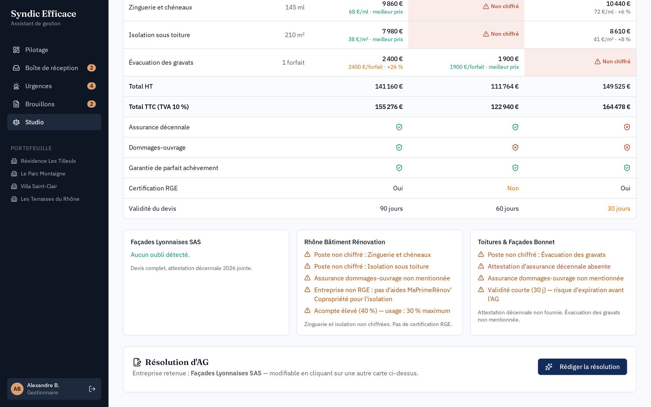The width and height of the screenshot is (651, 407).
Task: Click red shield in Assurance décennale row
Action: click(x=627, y=127)
